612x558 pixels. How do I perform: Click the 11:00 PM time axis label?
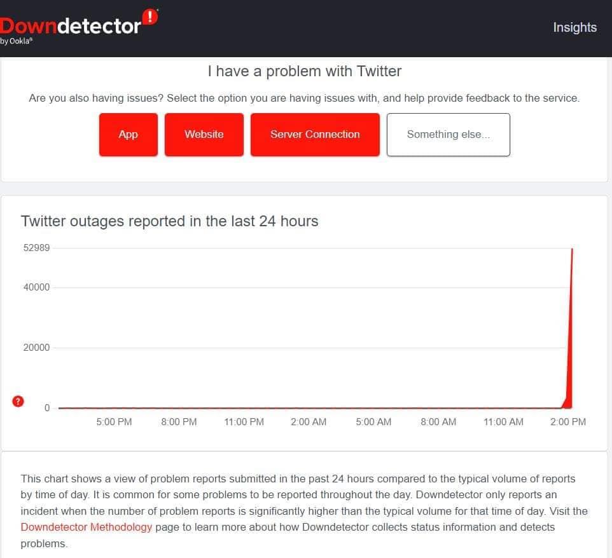coord(244,421)
